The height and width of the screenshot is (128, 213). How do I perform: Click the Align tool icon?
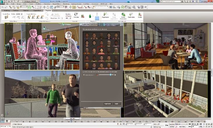tap(114, 7)
